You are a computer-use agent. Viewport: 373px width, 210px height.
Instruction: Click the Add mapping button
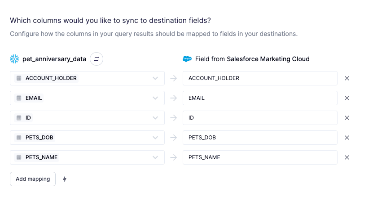pos(33,179)
